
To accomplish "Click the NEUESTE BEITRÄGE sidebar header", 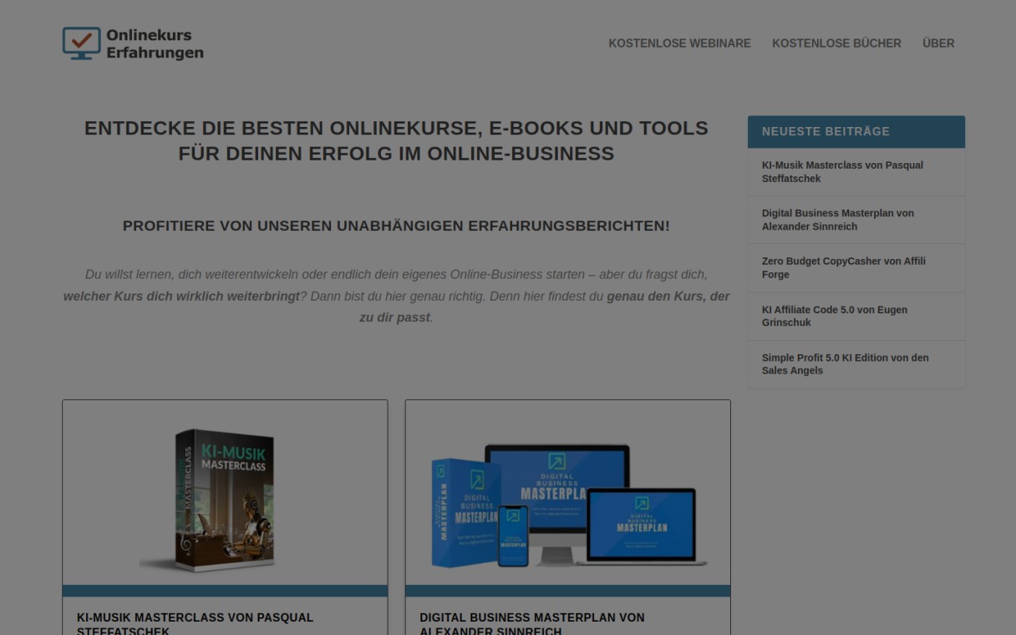I will tap(825, 131).
